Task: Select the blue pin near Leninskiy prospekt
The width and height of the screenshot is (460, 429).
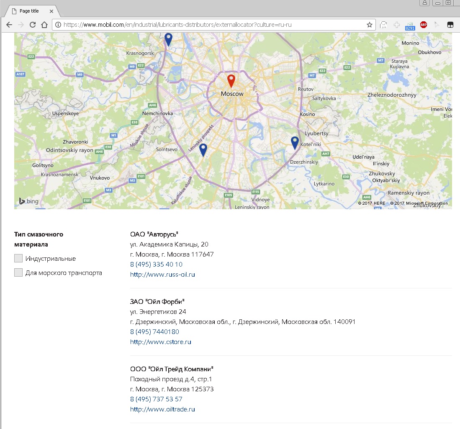Action: click(x=203, y=150)
